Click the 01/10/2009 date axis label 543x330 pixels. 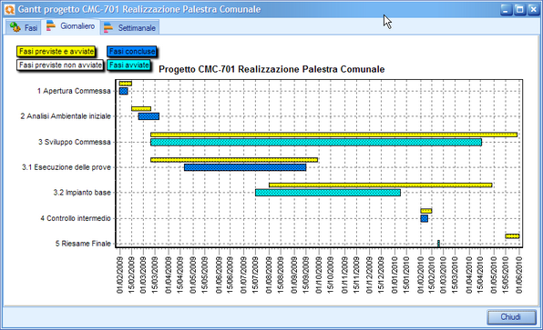(x=319, y=275)
